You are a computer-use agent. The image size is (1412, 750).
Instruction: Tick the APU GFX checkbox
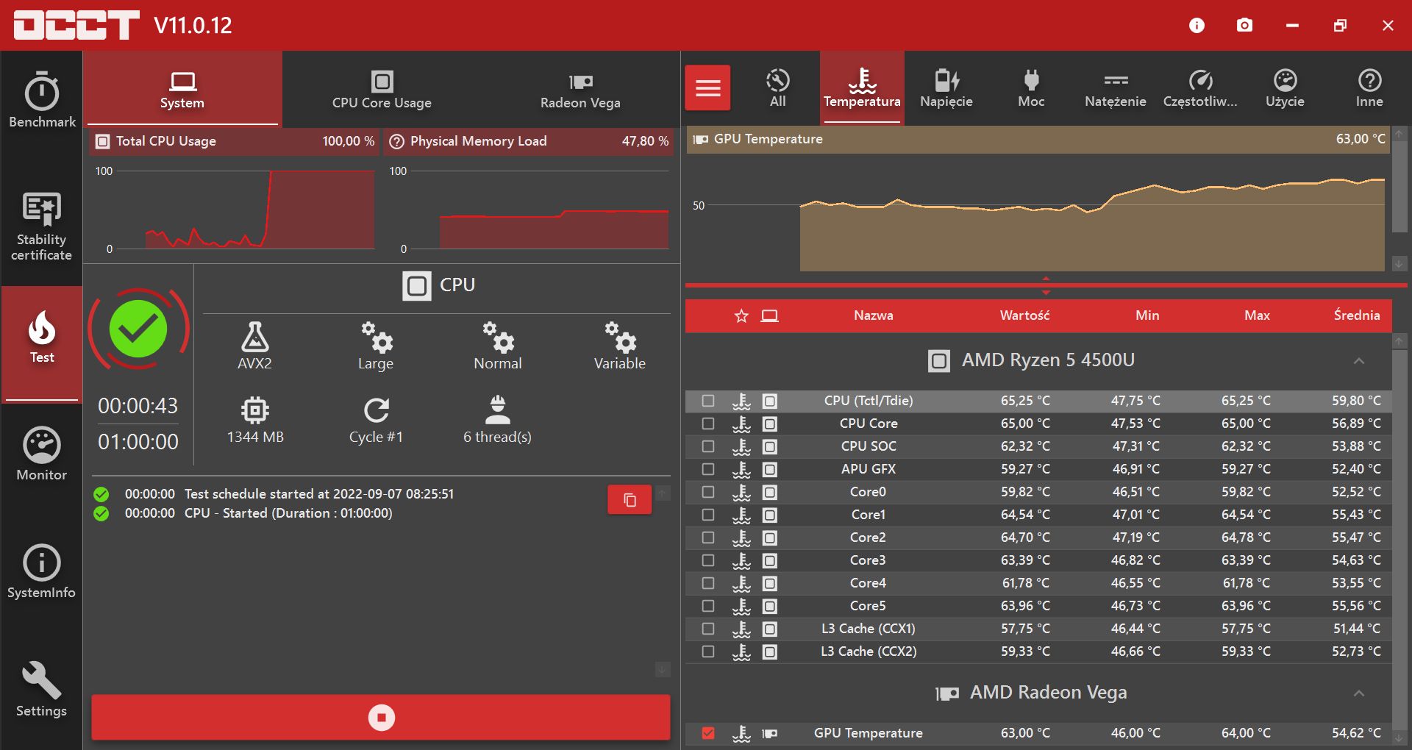click(708, 469)
